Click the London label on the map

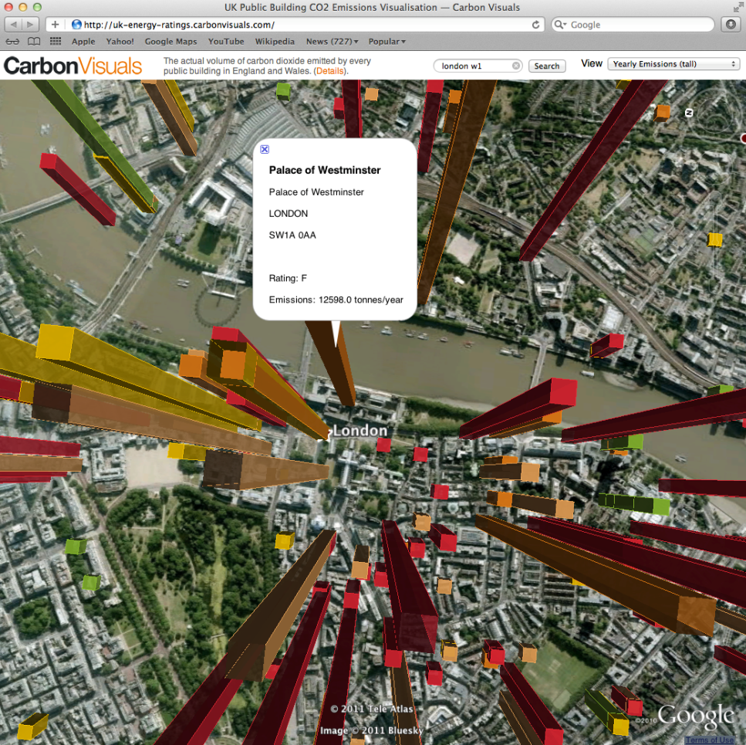[360, 431]
